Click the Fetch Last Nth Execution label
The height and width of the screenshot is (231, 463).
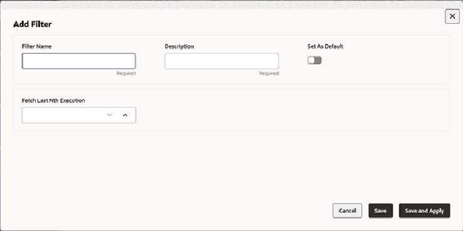[x=53, y=100]
